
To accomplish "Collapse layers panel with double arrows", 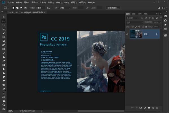I will [157, 14].
